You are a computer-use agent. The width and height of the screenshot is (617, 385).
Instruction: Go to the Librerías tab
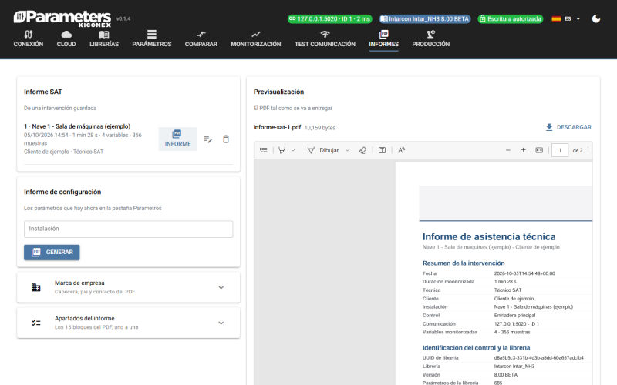pyautogui.click(x=104, y=39)
